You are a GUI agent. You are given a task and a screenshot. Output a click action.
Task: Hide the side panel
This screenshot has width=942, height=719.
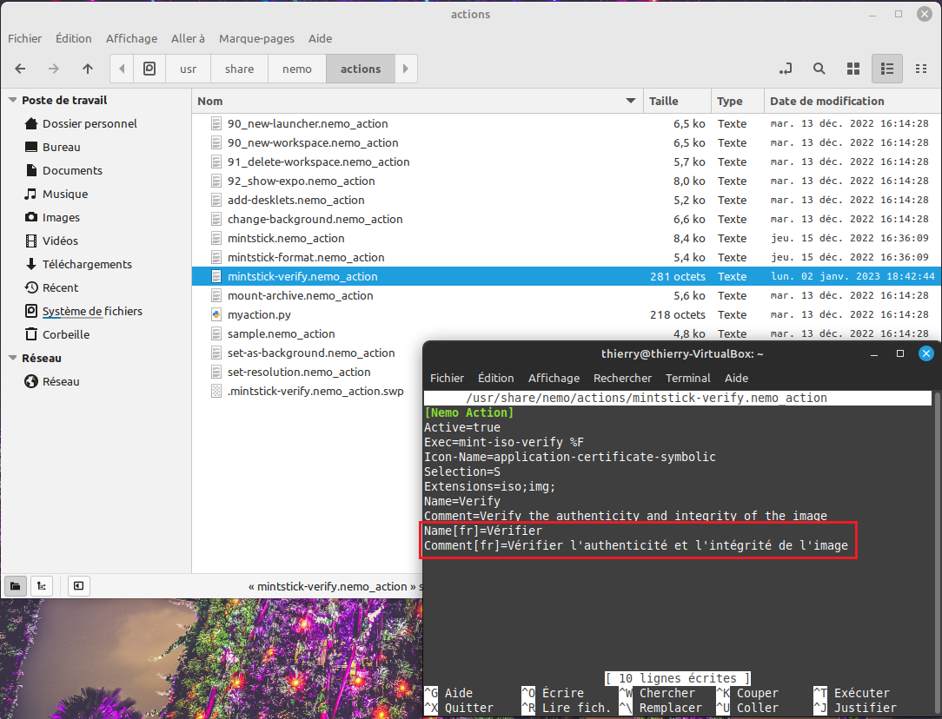pos(78,585)
